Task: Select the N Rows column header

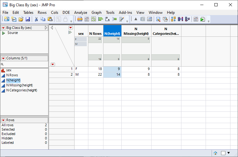Action: coord(96,31)
